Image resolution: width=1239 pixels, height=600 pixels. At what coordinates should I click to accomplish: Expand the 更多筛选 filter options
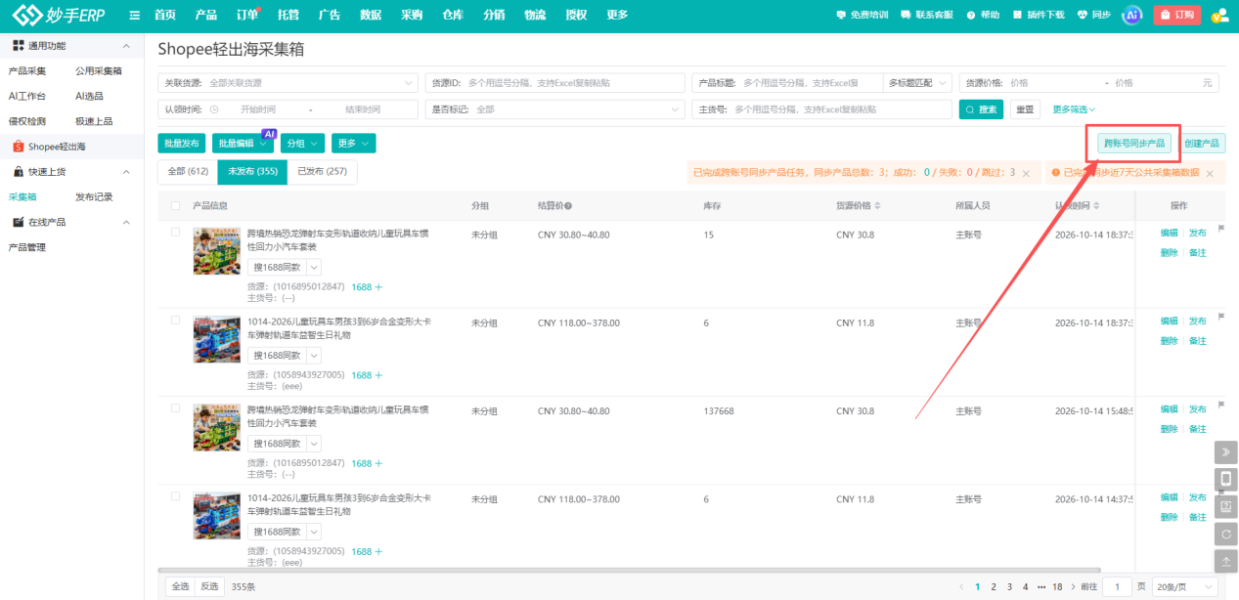click(x=1074, y=109)
